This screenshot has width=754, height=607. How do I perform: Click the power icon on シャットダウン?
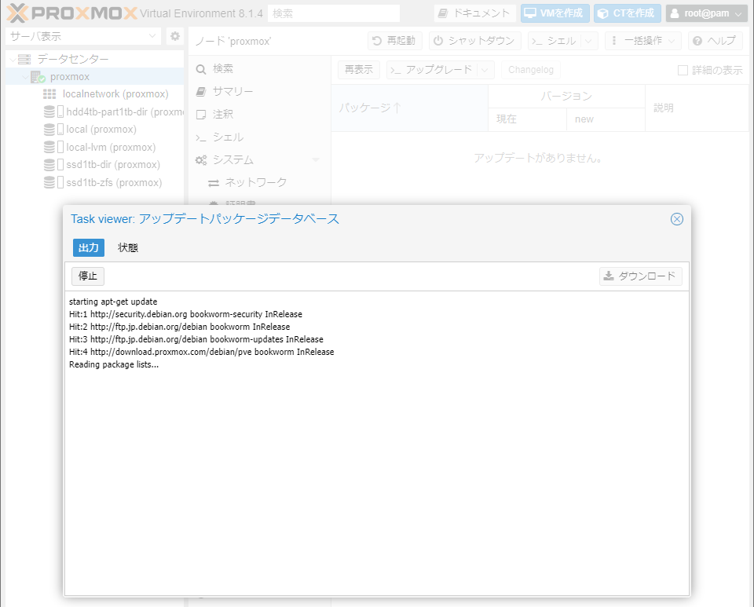[438, 41]
